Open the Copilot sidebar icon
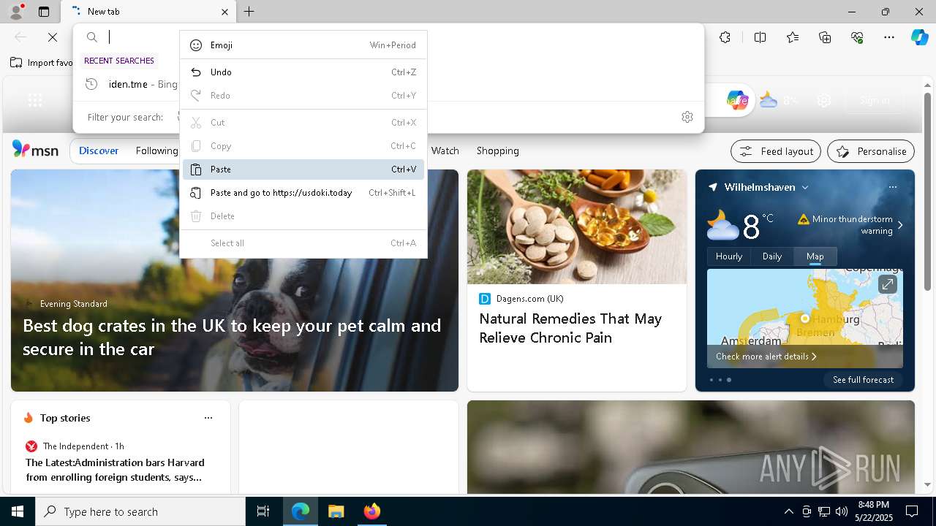 pos(919,37)
